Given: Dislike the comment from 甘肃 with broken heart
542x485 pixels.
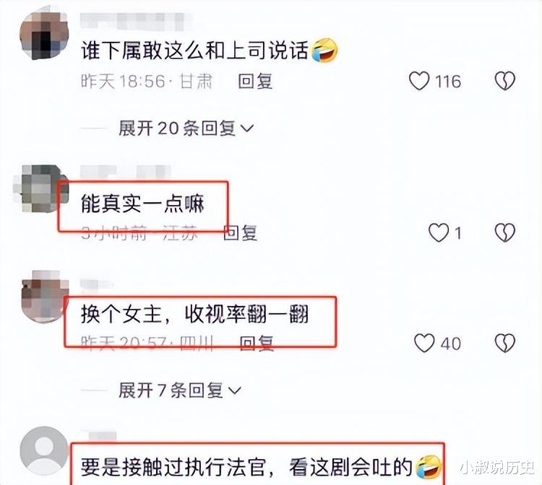Looking at the screenshot, I should [x=504, y=81].
